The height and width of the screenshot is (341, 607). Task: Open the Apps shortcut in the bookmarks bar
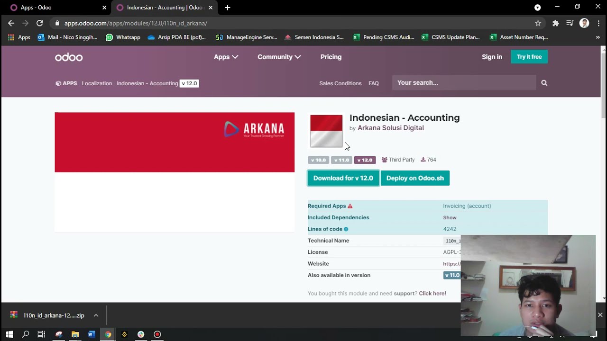coord(19,37)
